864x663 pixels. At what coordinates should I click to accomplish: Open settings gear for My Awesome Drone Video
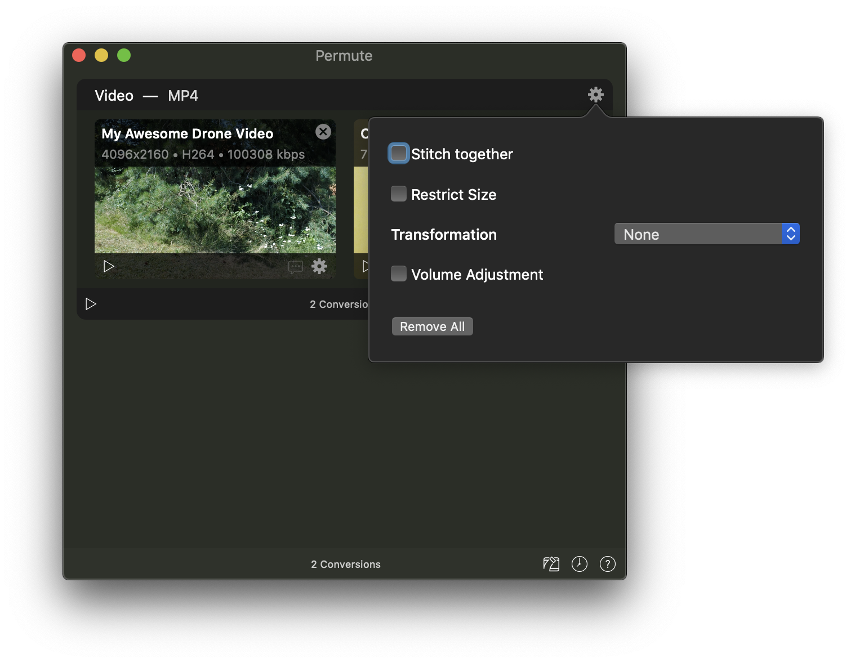click(x=319, y=266)
